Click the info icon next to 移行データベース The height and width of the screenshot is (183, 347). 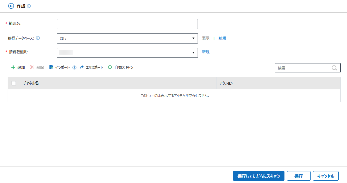[38, 38]
